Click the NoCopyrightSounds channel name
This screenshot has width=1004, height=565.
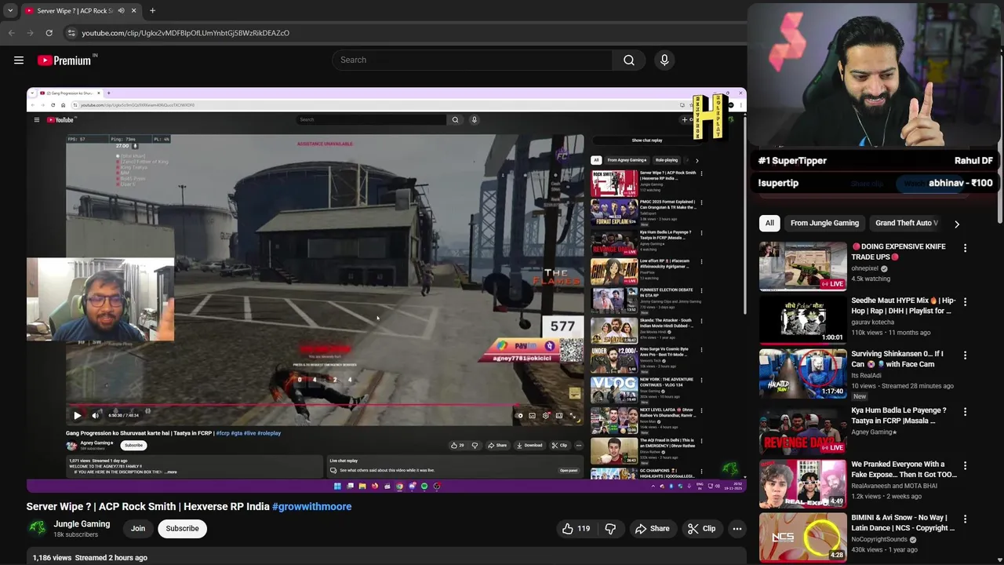pyautogui.click(x=879, y=539)
